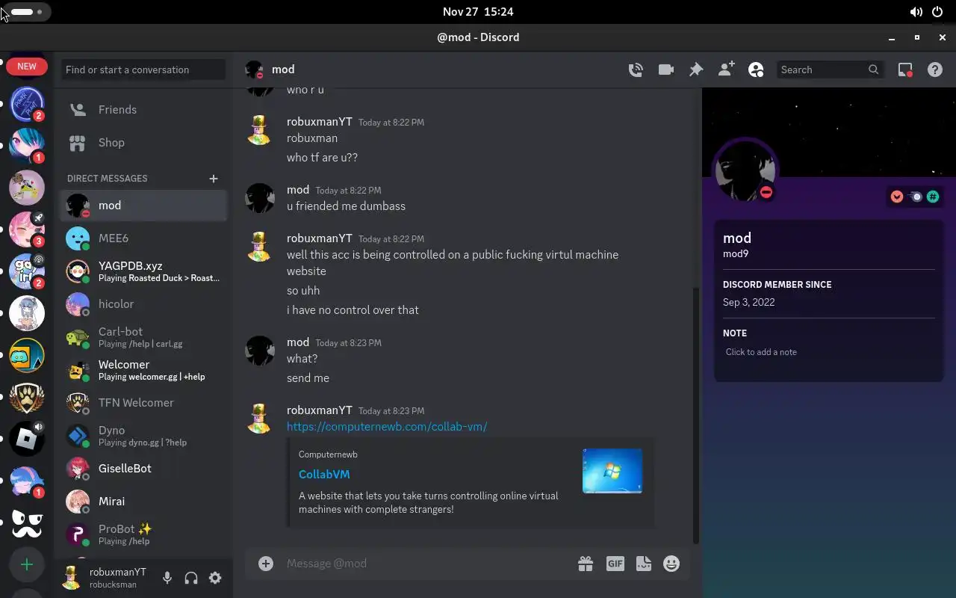Open the mustache face server

[27, 523]
